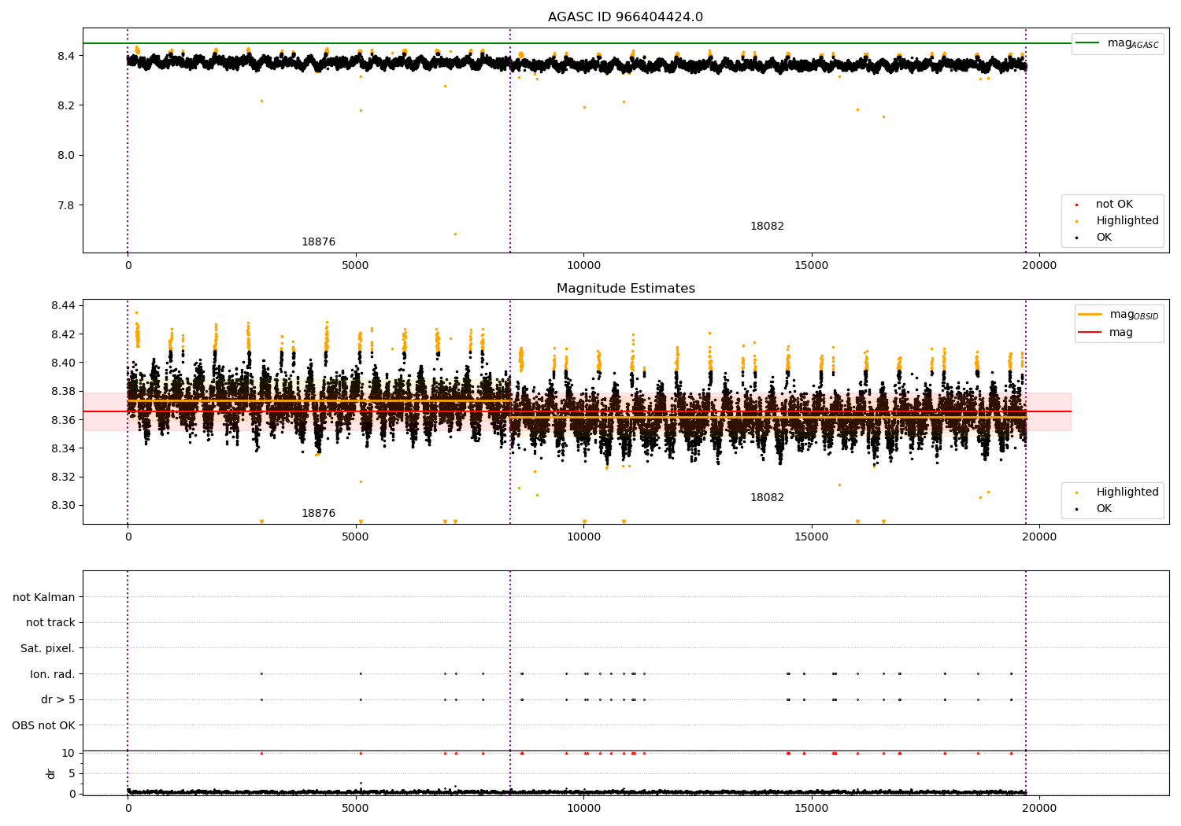Click the '8.36' y-axis tick label

[x=63, y=420]
